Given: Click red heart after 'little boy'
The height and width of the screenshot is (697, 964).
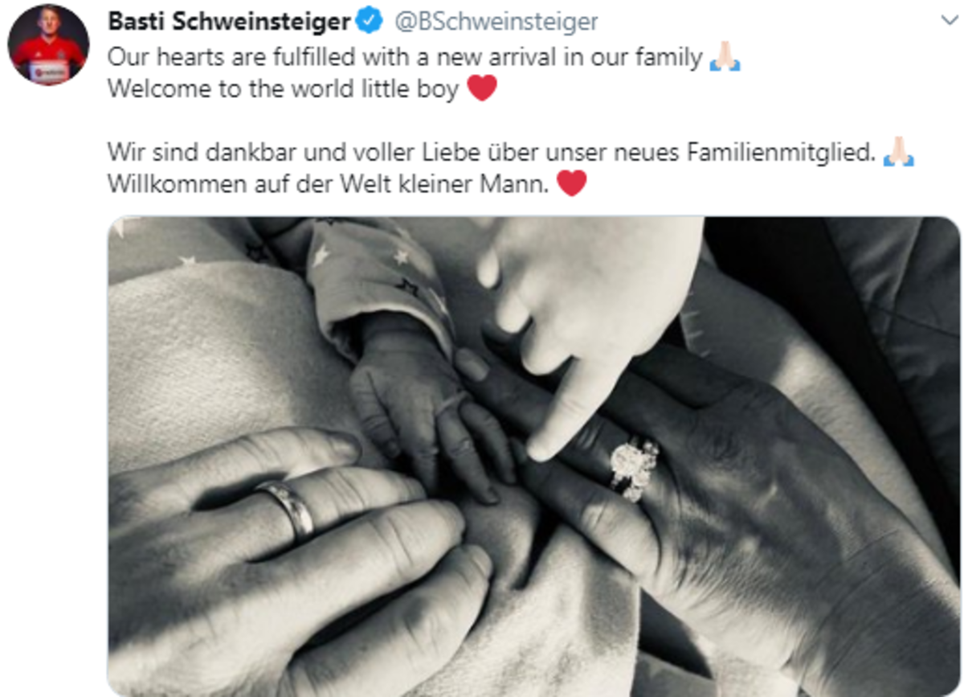Looking at the screenshot, I should point(482,87).
